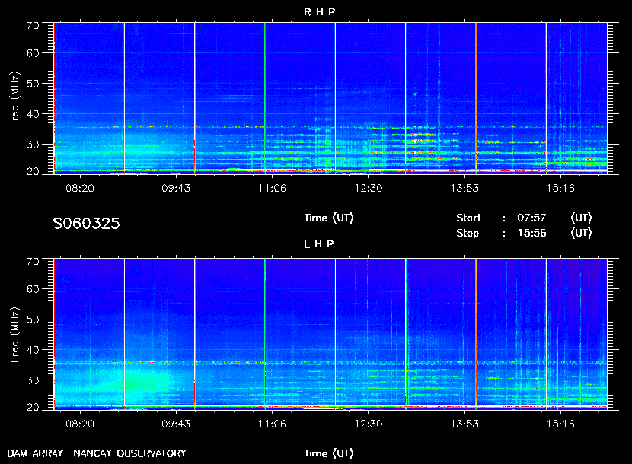This screenshot has height=464, width=632.
Task: Click the red-green vertical marker near 11:00 in RHP
Action: tap(265, 98)
